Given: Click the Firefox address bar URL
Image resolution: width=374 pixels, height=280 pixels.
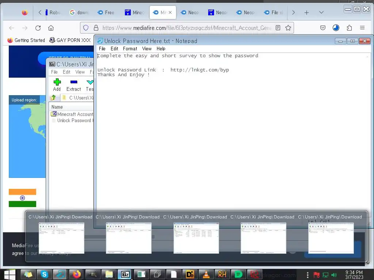Looking at the screenshot, I should coord(187,28).
